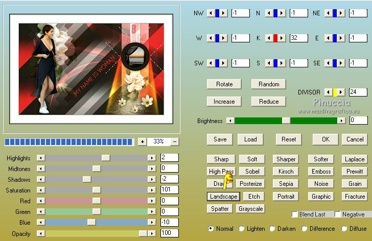Increase the SE value with right arrow
372x241 pixels.
(x=341, y=63)
